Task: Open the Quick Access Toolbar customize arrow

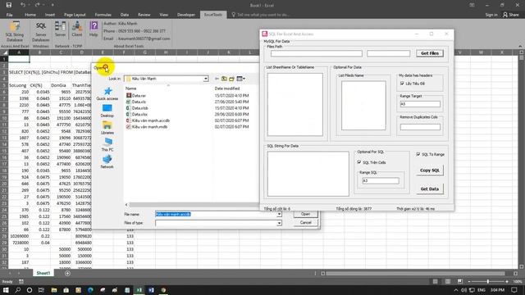Action: click(52, 5)
